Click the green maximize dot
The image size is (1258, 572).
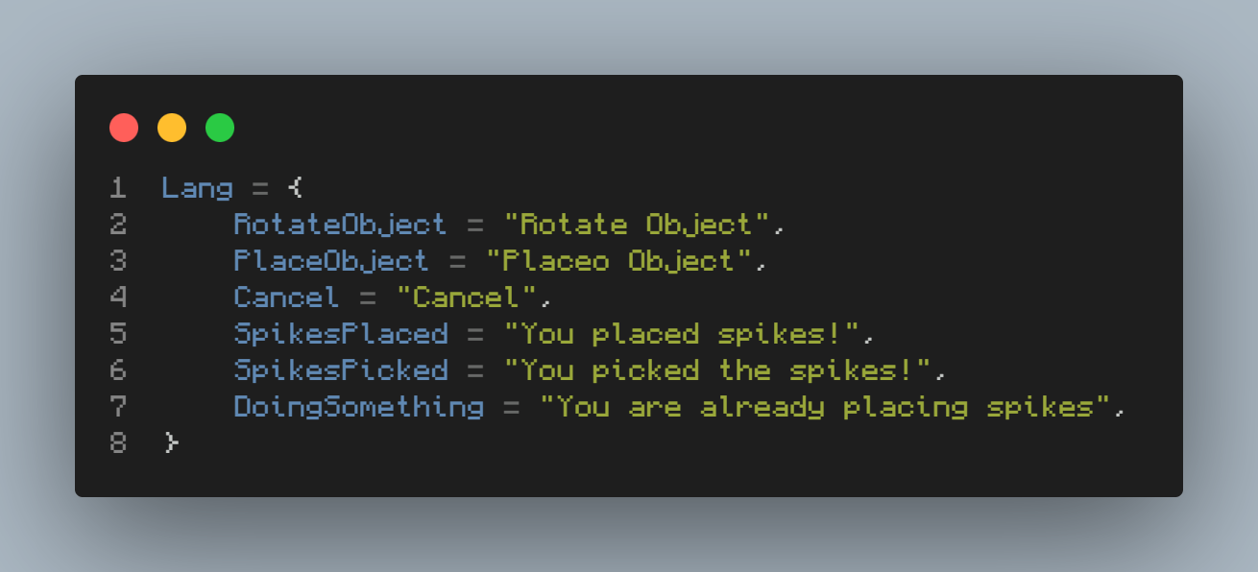[220, 128]
